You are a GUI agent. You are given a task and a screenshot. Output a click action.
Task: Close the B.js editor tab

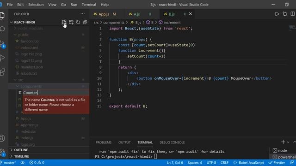coord(191,14)
